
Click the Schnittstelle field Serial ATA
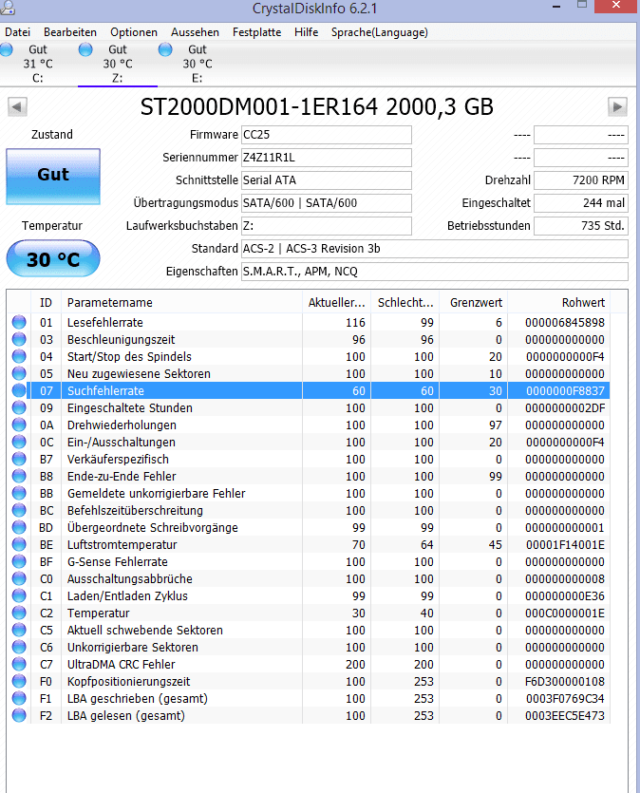327,180
